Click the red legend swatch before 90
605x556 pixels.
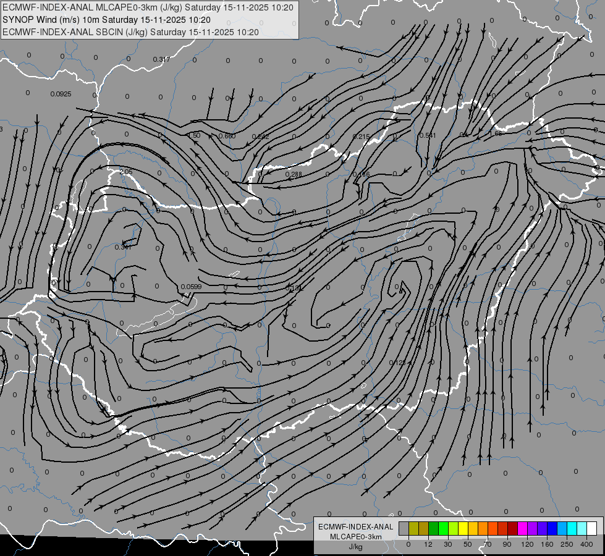(503, 529)
